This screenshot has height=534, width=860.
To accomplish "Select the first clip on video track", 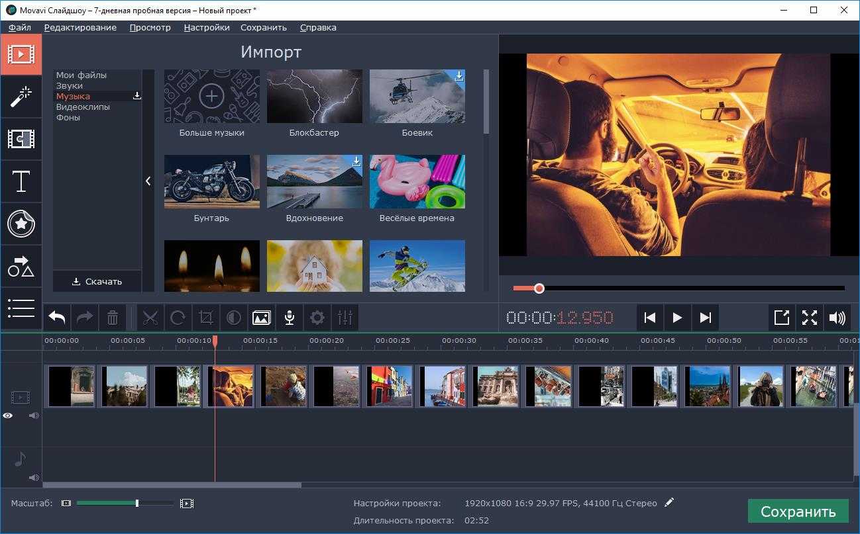I will [70, 386].
